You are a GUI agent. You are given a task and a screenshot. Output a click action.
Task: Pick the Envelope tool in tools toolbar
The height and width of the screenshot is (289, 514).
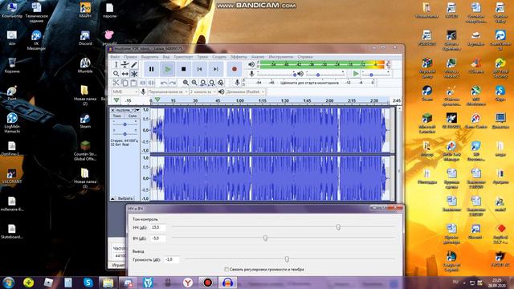(x=125, y=65)
